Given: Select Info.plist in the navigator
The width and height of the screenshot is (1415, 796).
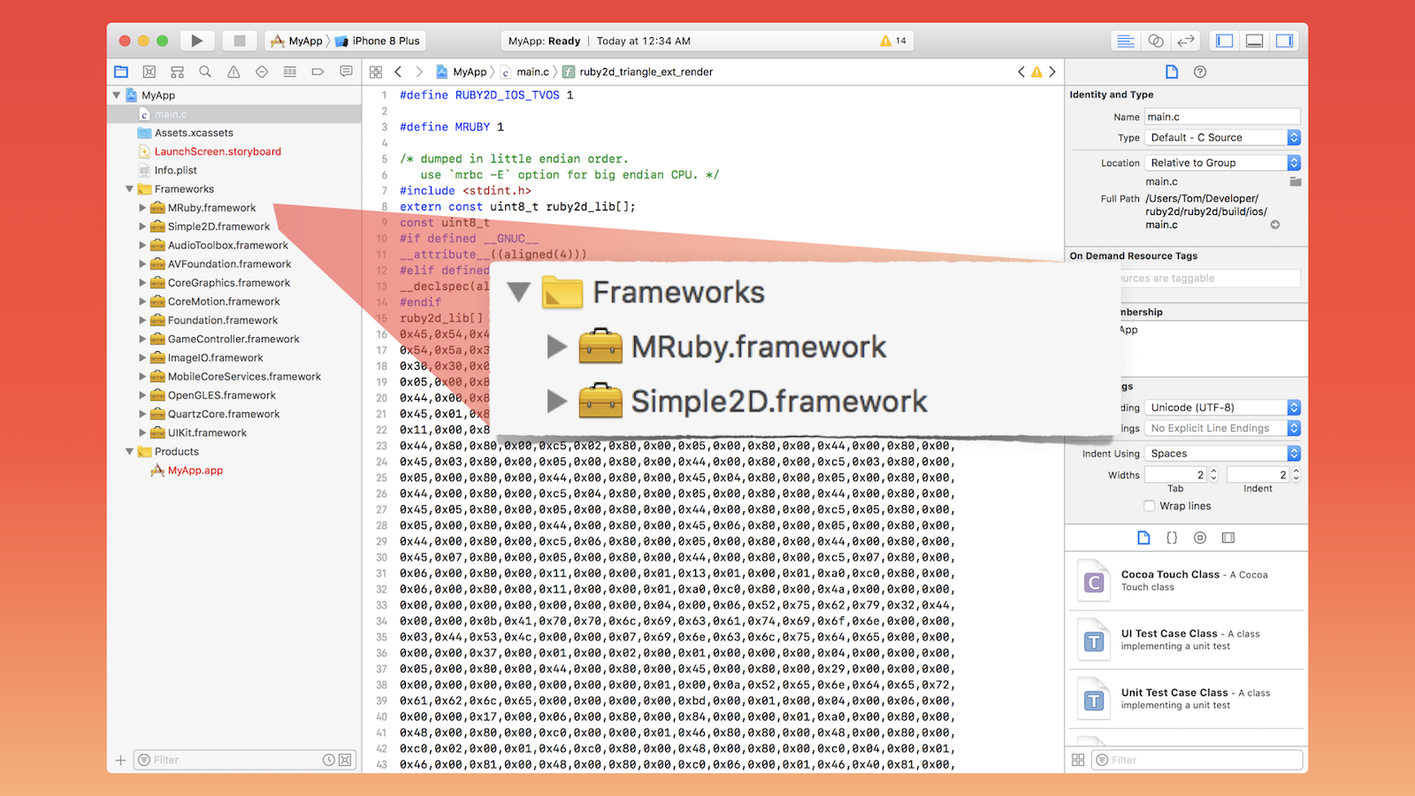Looking at the screenshot, I should pyautogui.click(x=175, y=170).
